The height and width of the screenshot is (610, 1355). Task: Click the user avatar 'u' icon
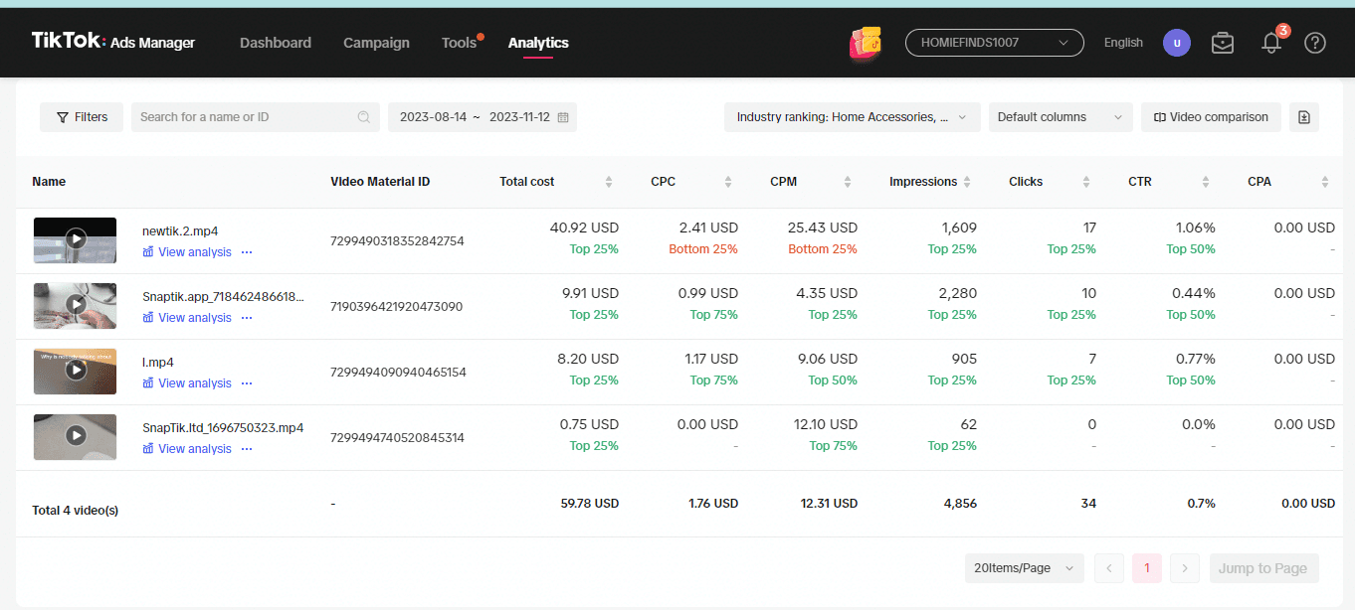[1177, 43]
